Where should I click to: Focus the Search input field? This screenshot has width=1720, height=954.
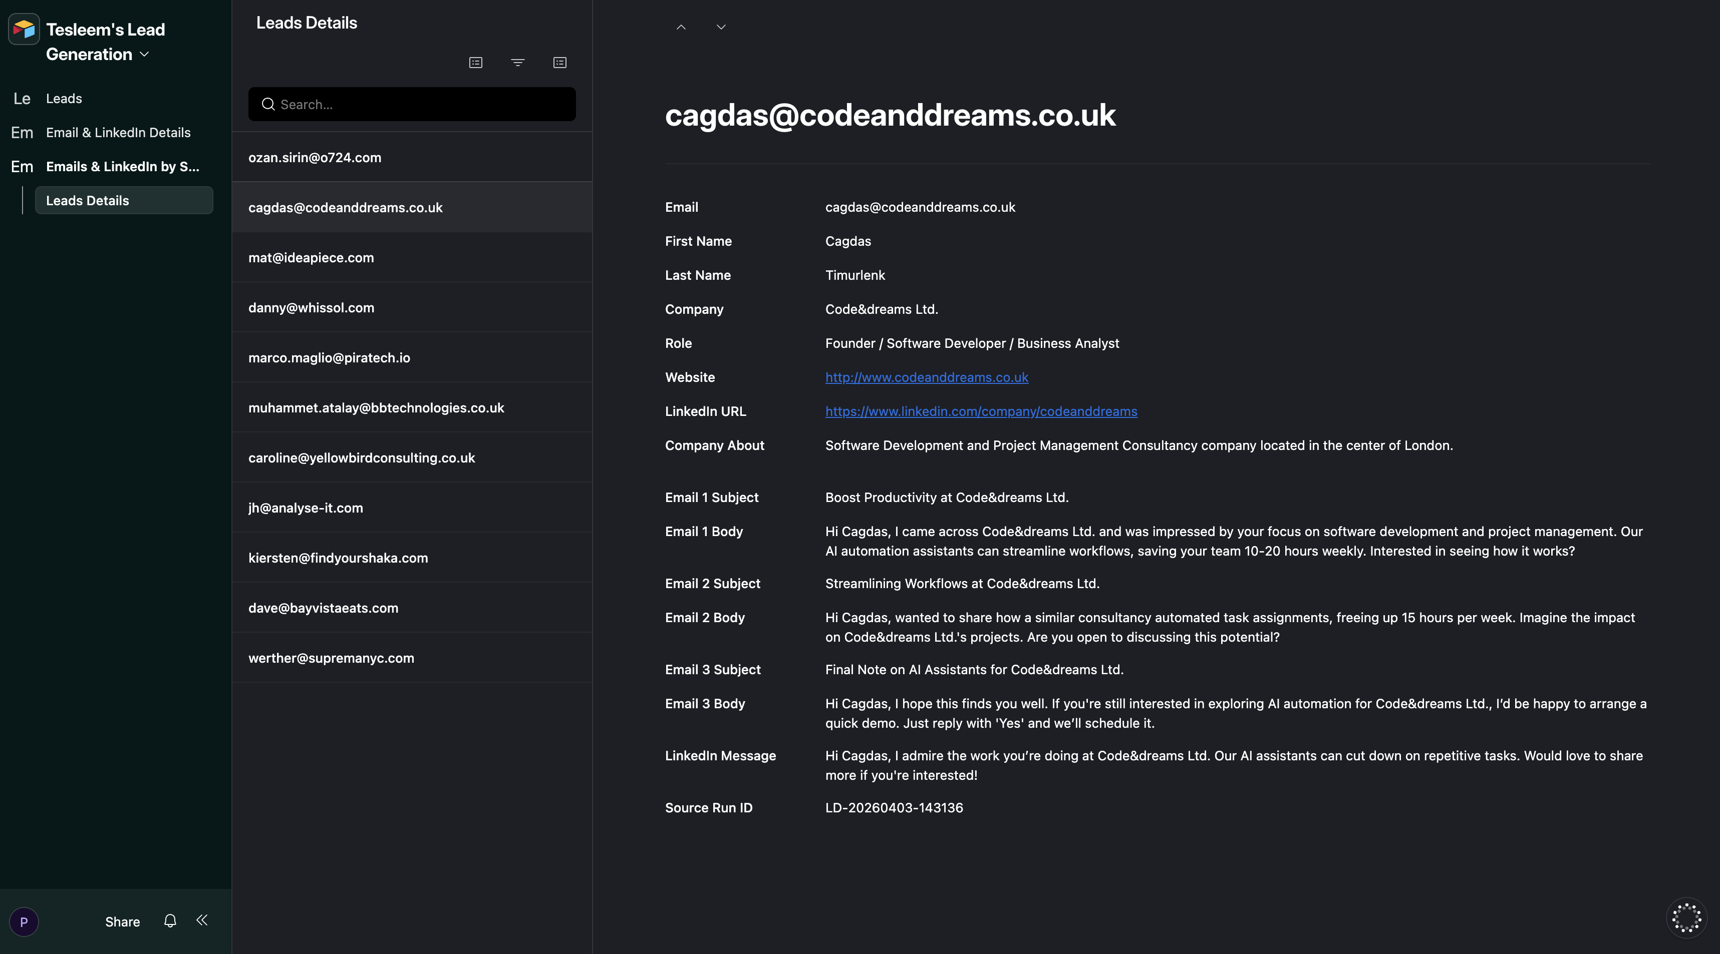(x=412, y=104)
